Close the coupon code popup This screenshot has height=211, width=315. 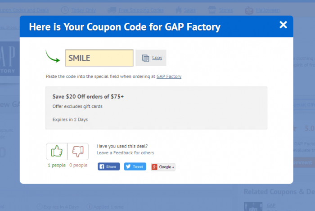pos(283,25)
